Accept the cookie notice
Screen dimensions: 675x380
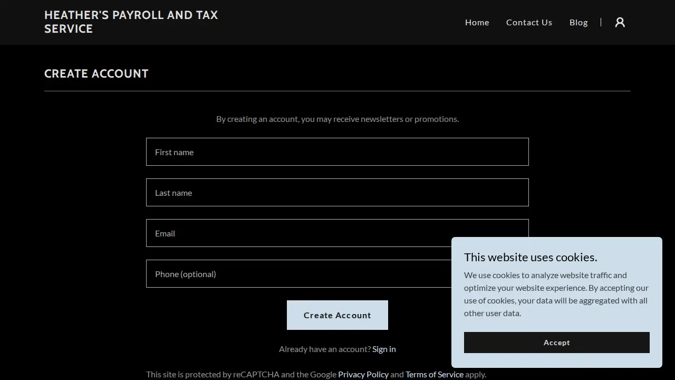click(x=557, y=343)
